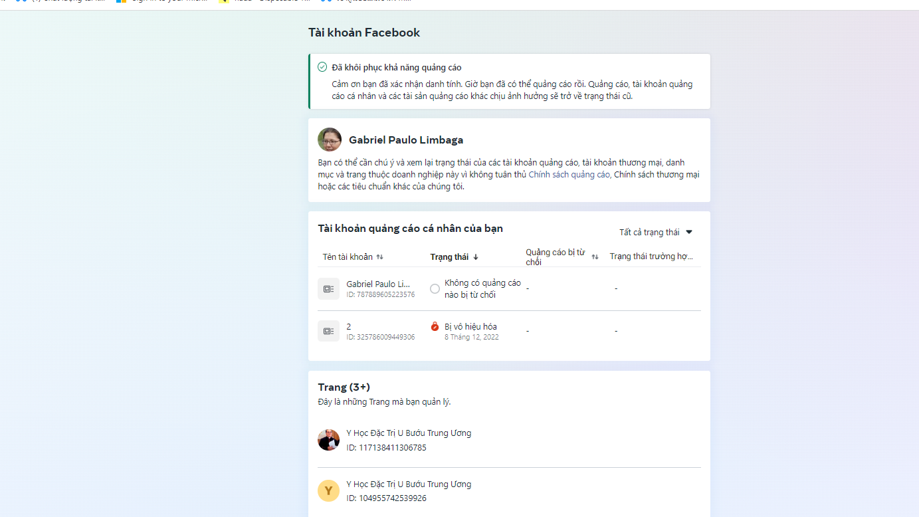Image resolution: width=919 pixels, height=517 pixels.
Task: Click the page ID 117138411306785
Action: coord(386,448)
